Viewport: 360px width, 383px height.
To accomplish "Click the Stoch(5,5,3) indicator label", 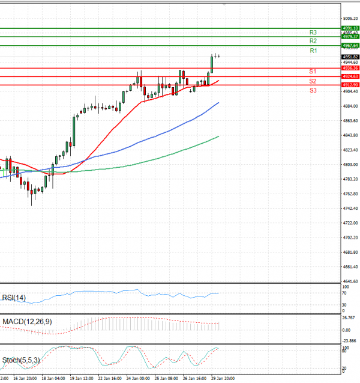I will (21, 360).
